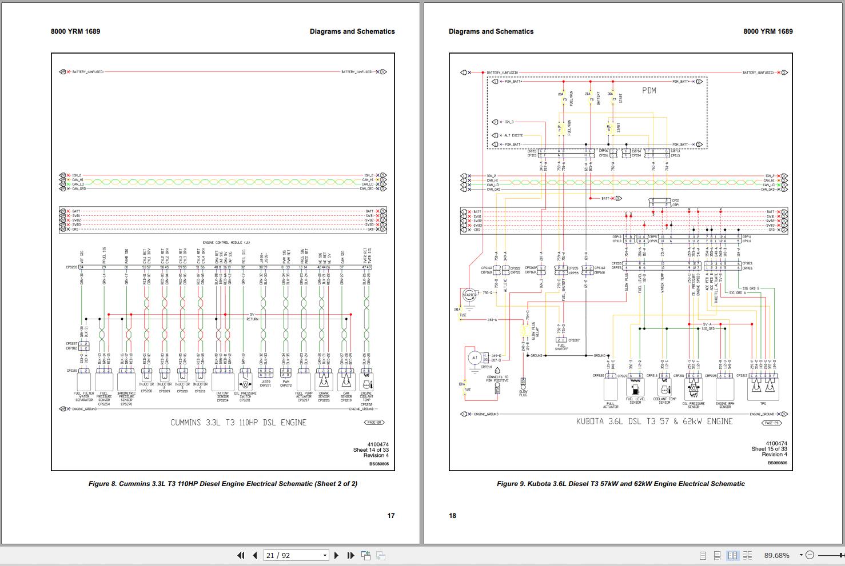Screen dimensions: 845x566
Task: Click the ALT alternator symbol
Action: 474,358
